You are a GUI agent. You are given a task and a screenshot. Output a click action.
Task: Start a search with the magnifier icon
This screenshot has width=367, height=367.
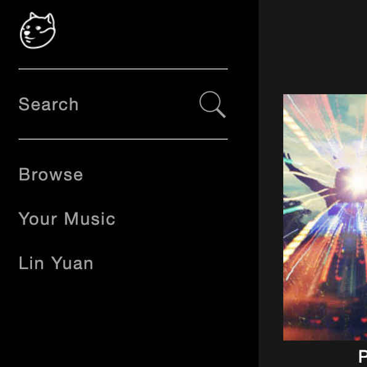click(x=212, y=105)
